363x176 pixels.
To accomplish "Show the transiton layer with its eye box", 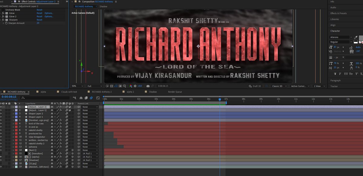I will (1, 153).
